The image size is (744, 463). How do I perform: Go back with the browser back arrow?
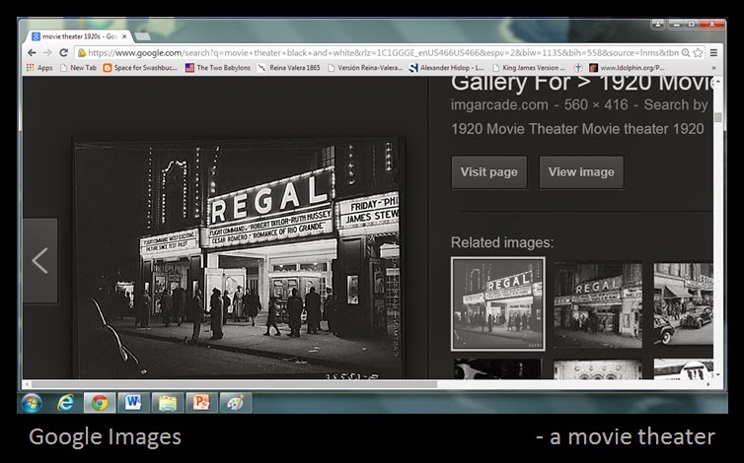(x=32, y=52)
